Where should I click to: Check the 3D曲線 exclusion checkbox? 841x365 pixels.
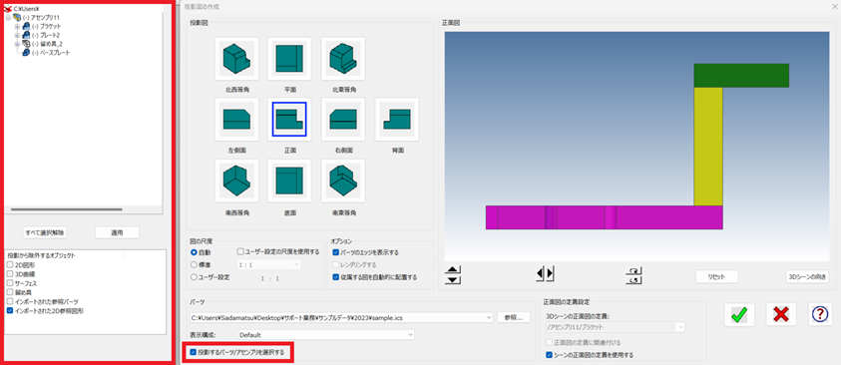coord(10,274)
